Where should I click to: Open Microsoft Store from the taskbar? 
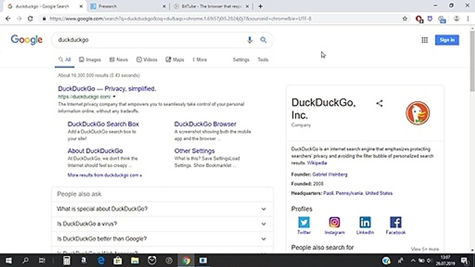[118, 261]
